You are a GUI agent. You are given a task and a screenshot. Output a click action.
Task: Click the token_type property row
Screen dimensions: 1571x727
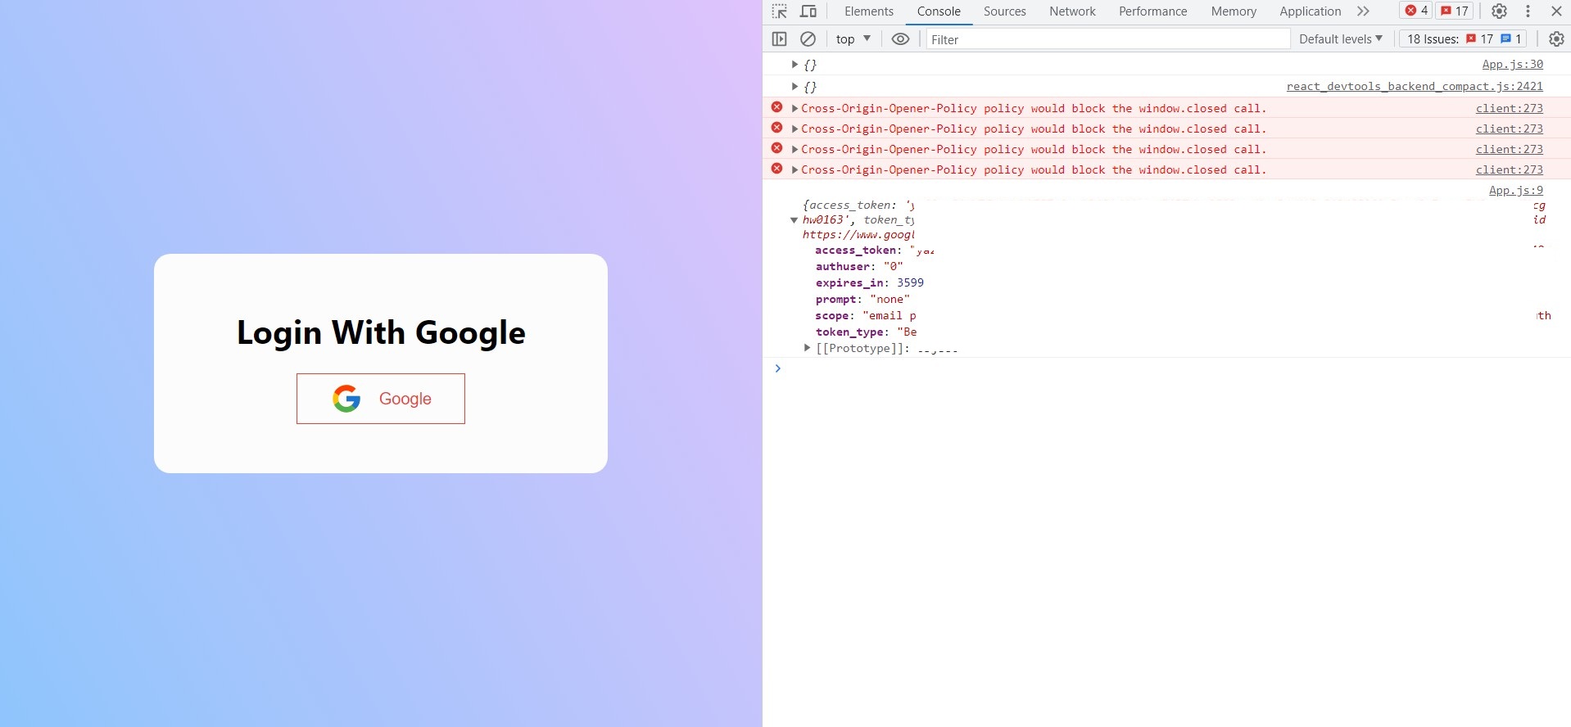(x=866, y=332)
